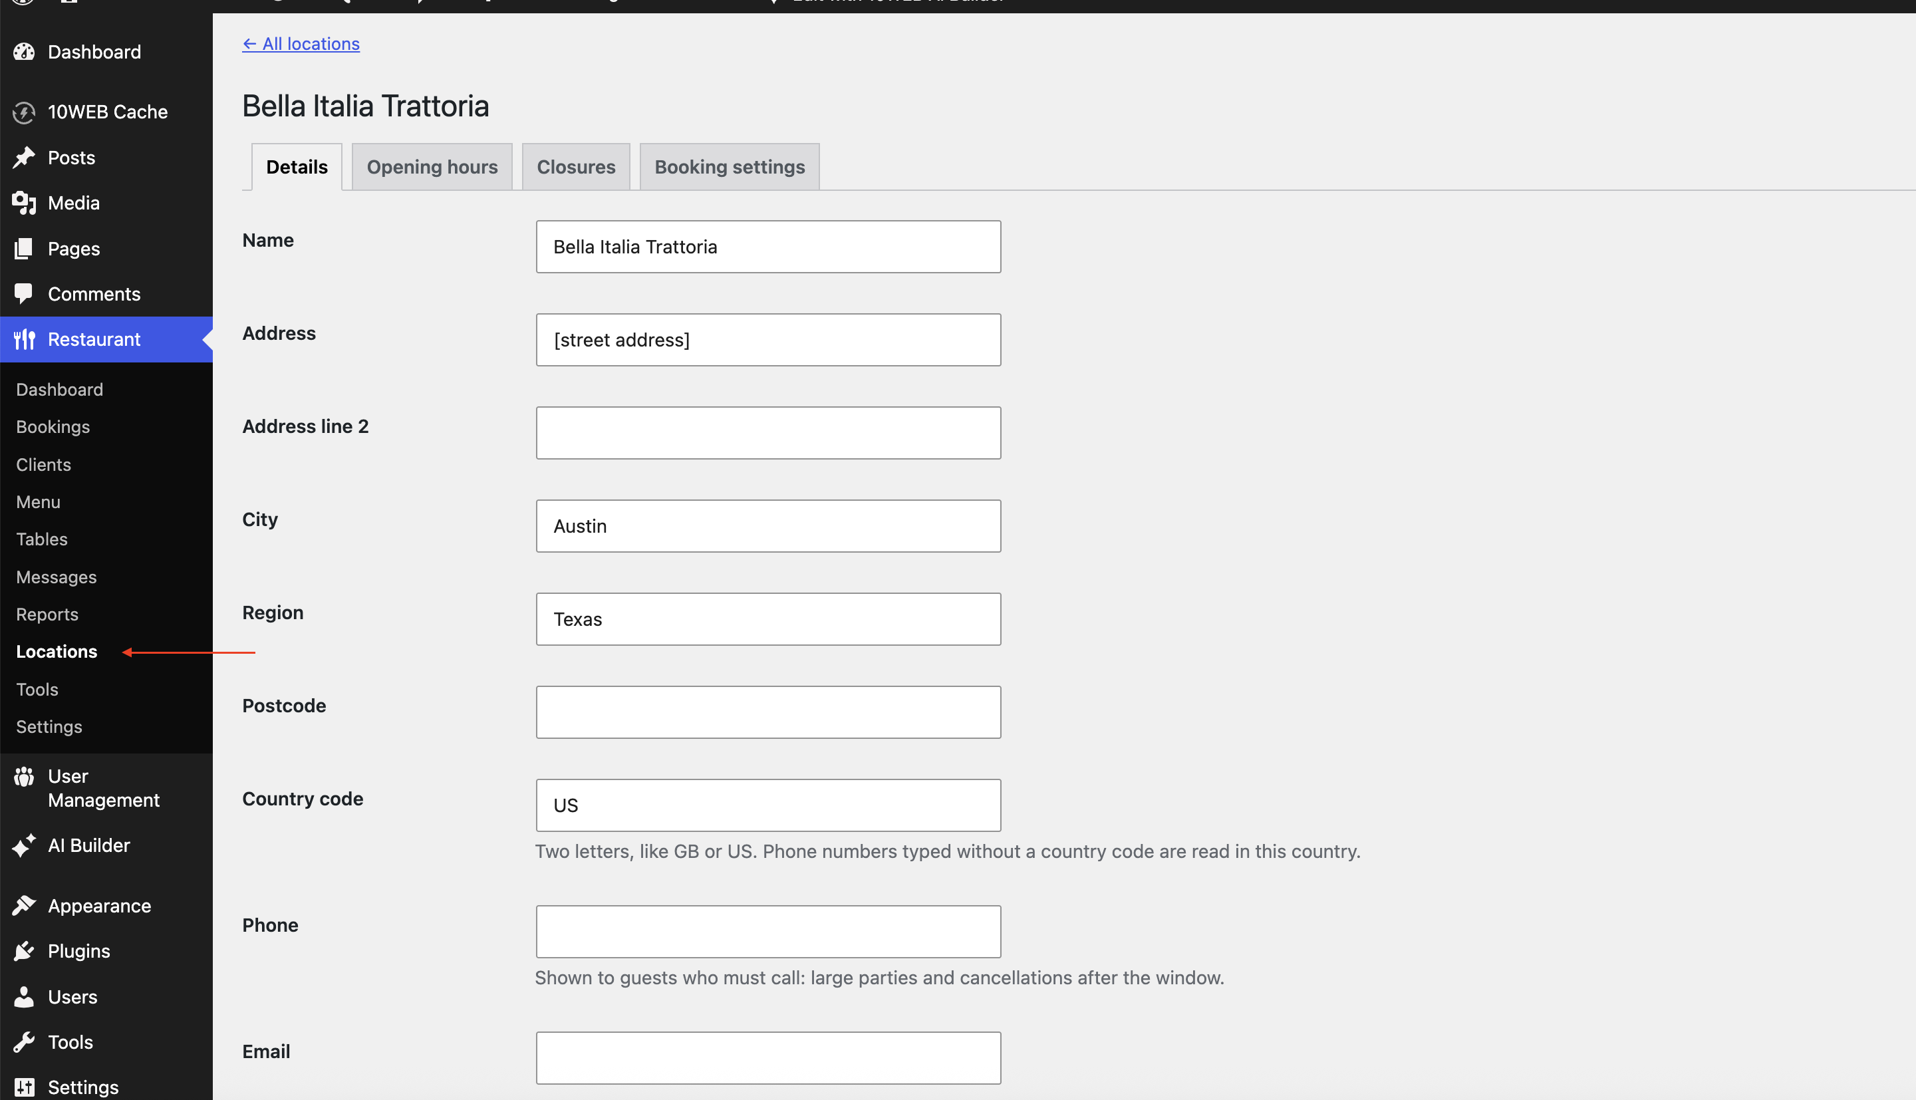
Task: Click the Comments speech bubble icon
Action: tap(24, 294)
